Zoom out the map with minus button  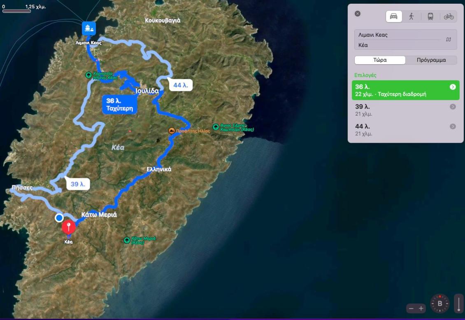(x=411, y=308)
